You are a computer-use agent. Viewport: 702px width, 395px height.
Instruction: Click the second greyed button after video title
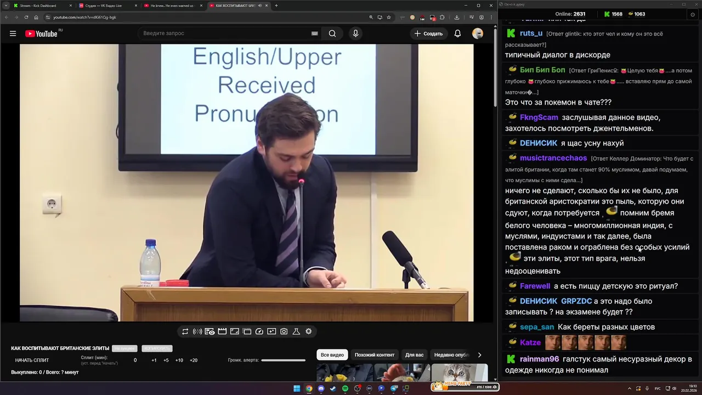pos(157,348)
